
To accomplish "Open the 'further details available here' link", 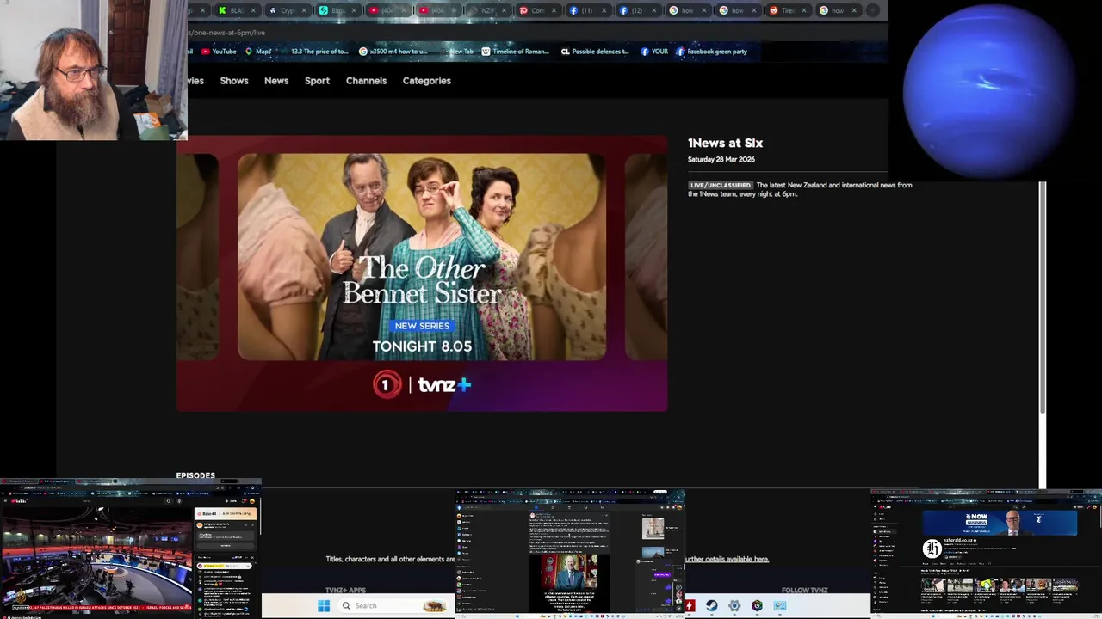I will (727, 559).
